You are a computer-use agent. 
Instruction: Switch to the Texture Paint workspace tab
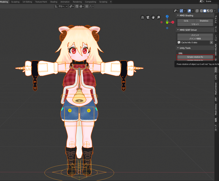click(41, 2)
